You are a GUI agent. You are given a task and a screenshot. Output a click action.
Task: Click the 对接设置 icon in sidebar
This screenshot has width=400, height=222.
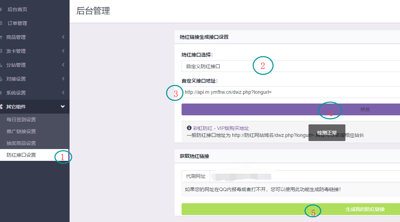click(1, 79)
